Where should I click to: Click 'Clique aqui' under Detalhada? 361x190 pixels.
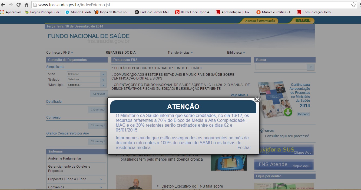98,110
